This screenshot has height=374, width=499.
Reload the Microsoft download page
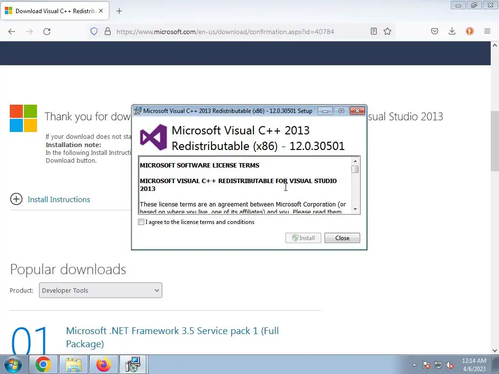tap(47, 32)
